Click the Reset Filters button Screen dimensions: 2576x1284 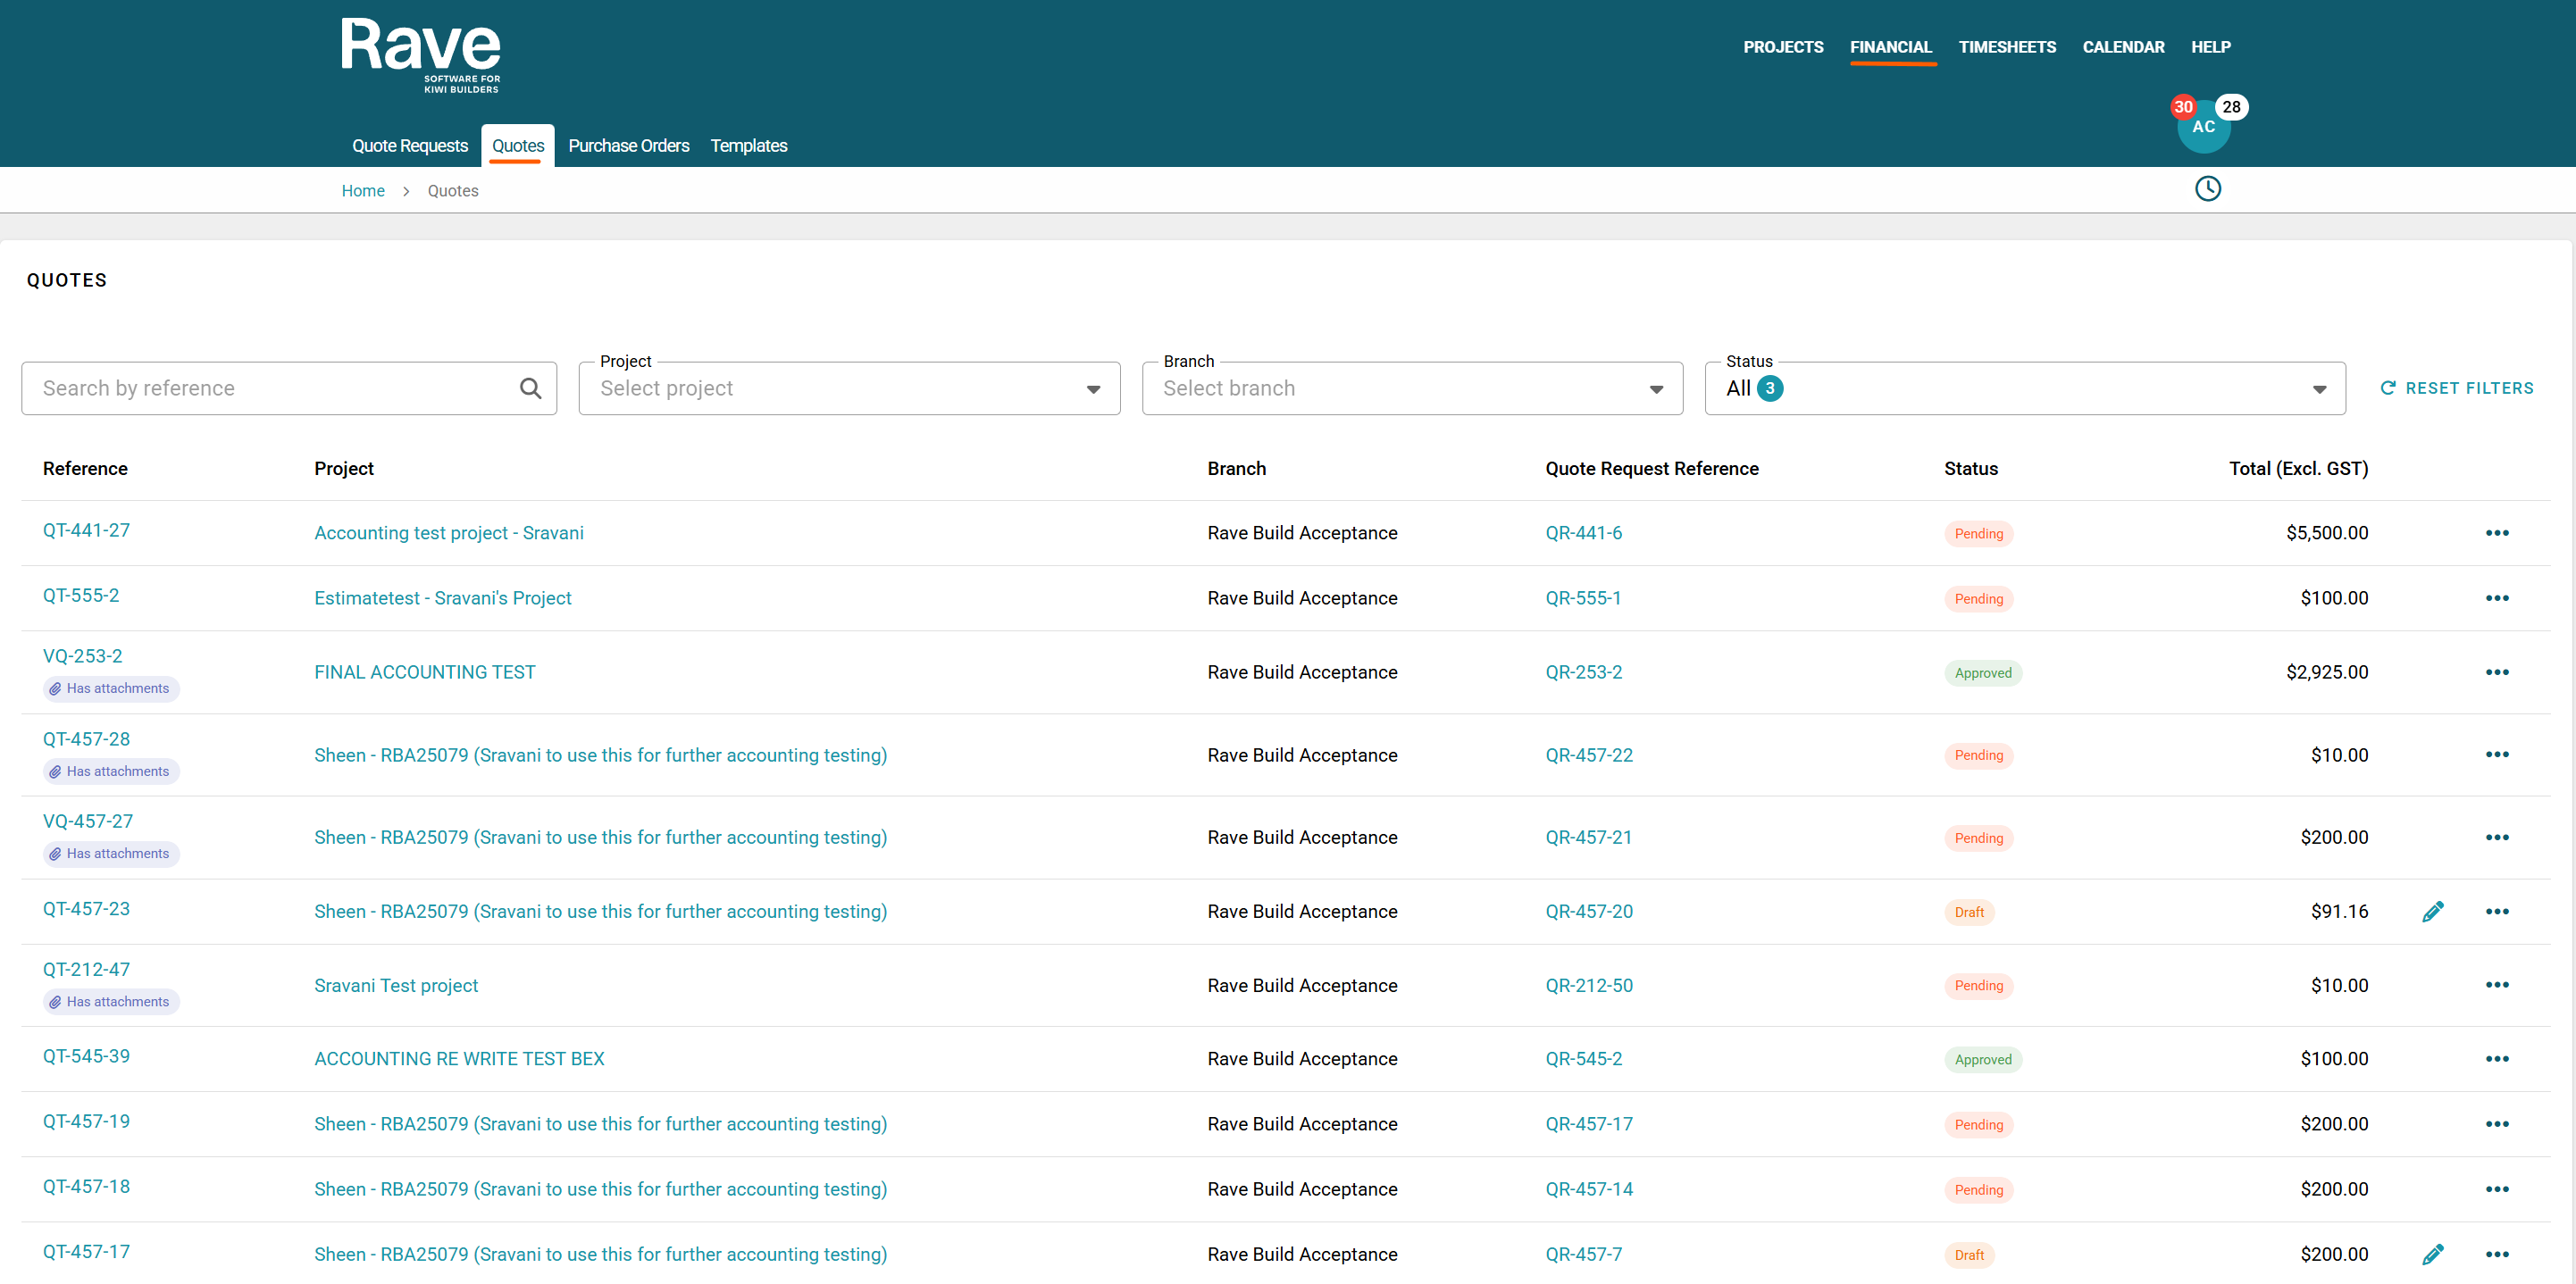coord(2456,388)
